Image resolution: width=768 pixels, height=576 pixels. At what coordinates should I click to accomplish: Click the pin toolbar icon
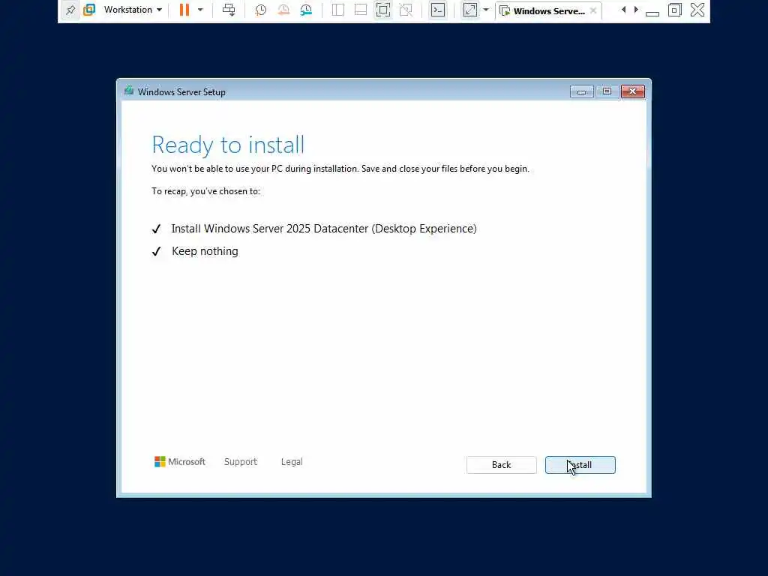click(x=70, y=10)
